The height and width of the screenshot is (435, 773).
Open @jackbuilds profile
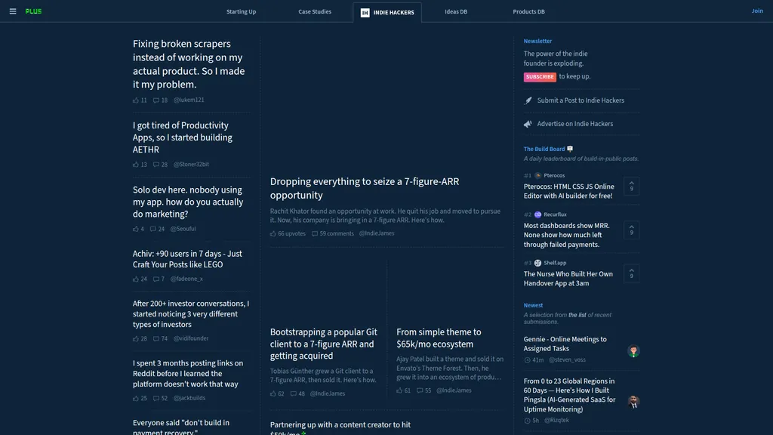189,398
